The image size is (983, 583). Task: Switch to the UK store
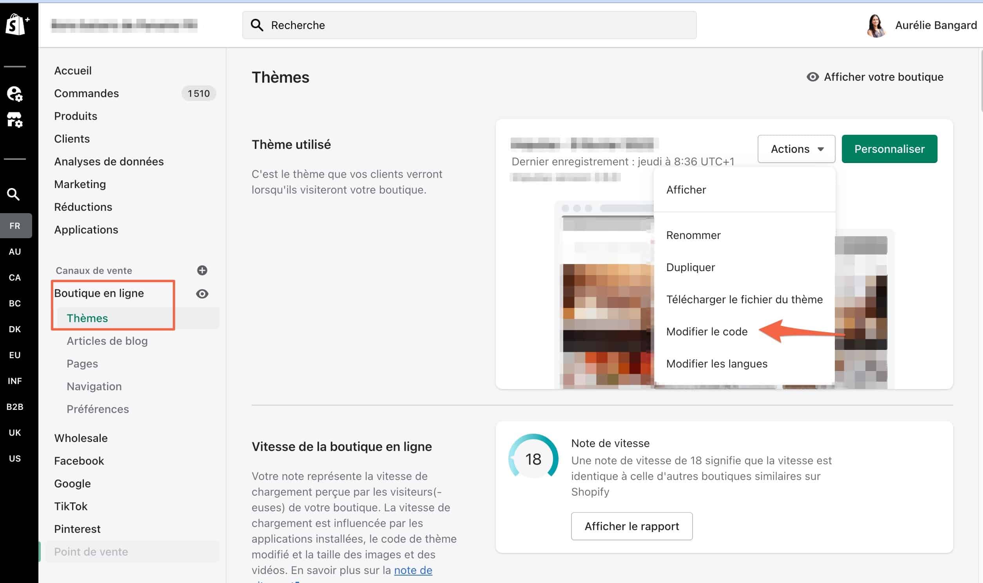15,433
